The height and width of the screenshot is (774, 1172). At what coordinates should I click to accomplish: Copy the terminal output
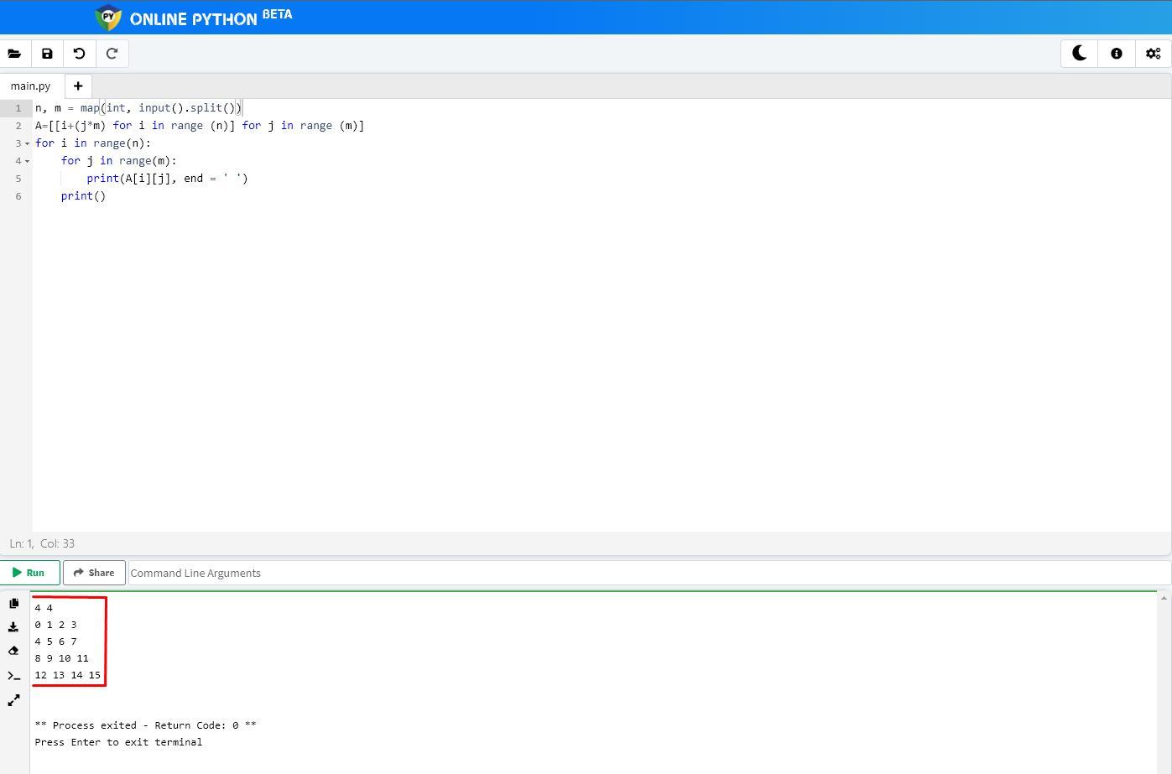[x=13, y=603]
